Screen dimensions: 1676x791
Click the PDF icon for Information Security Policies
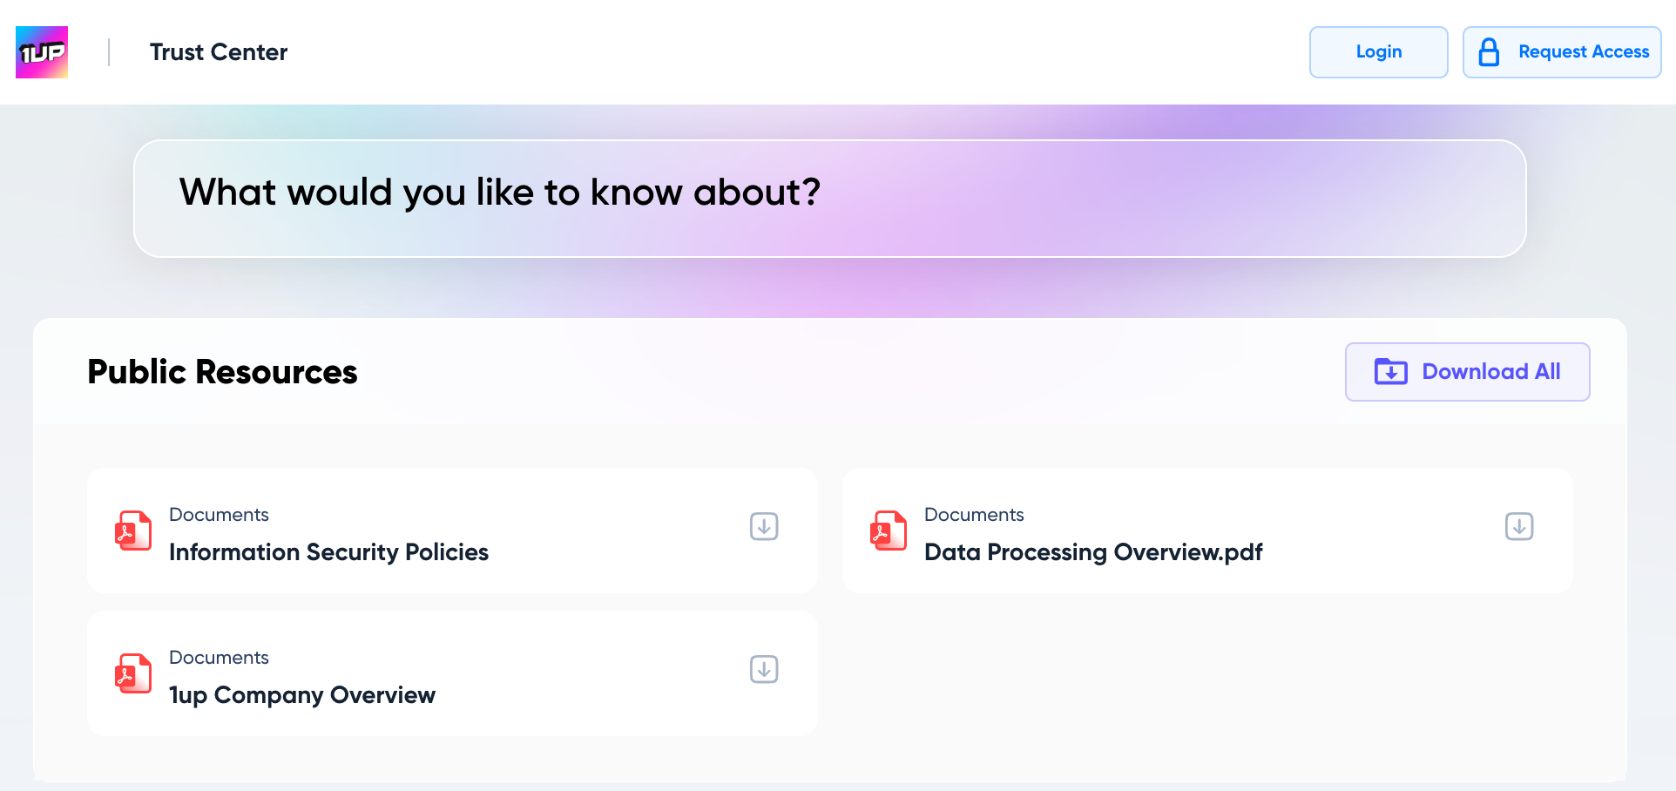click(133, 531)
